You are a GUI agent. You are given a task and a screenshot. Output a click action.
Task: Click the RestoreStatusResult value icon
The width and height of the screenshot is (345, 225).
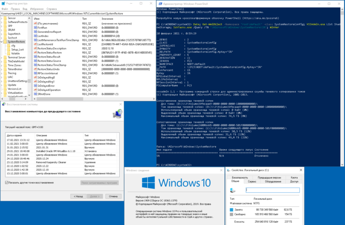pos(36,57)
